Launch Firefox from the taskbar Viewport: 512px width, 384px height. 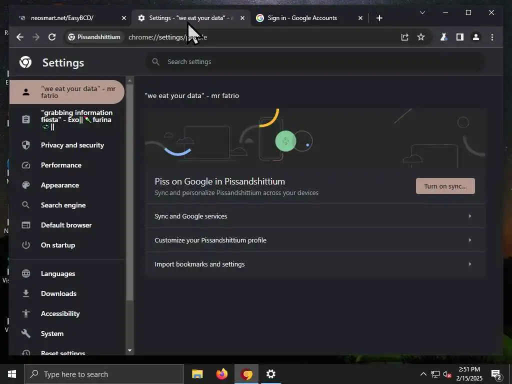[x=222, y=374]
